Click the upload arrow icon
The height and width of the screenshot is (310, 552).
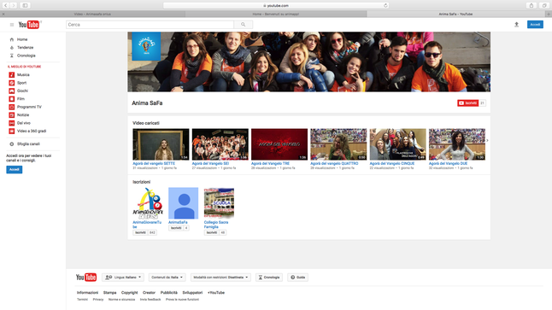pos(516,25)
